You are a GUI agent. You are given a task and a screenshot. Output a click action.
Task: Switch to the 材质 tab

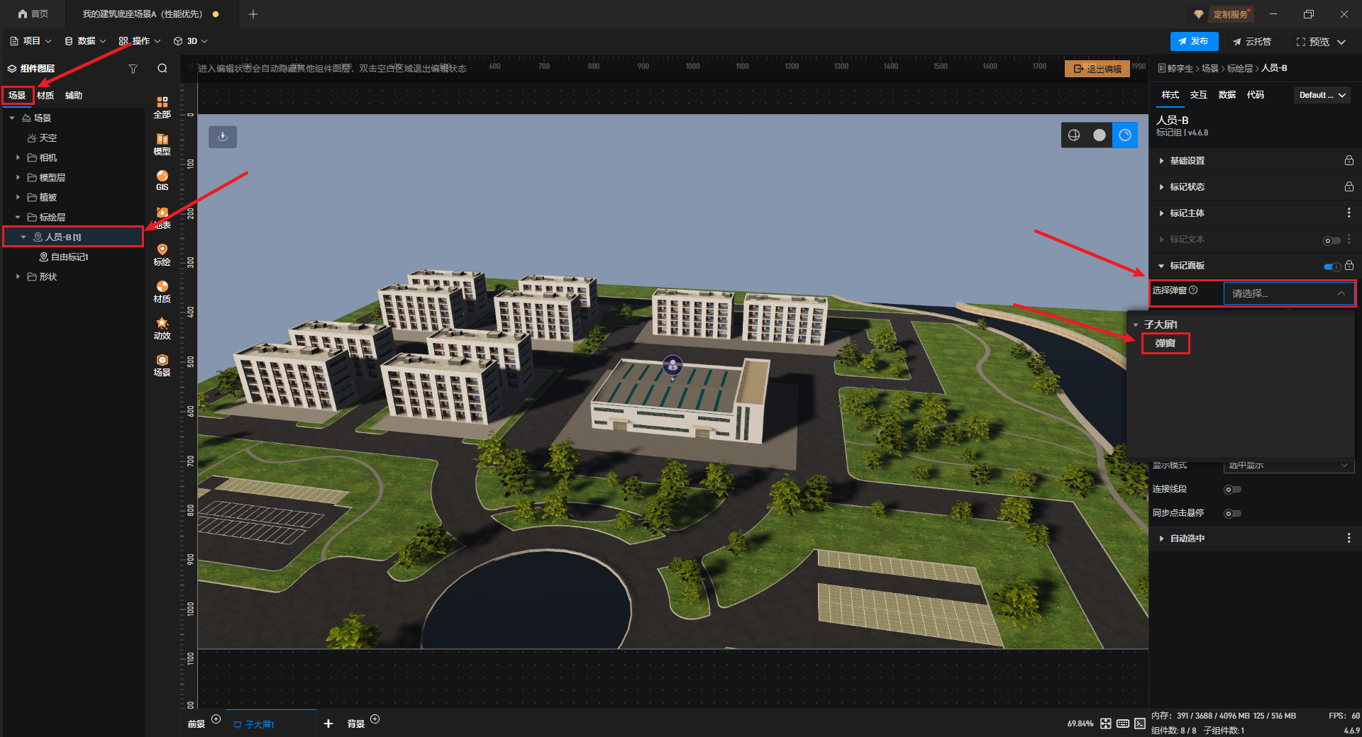(x=45, y=96)
